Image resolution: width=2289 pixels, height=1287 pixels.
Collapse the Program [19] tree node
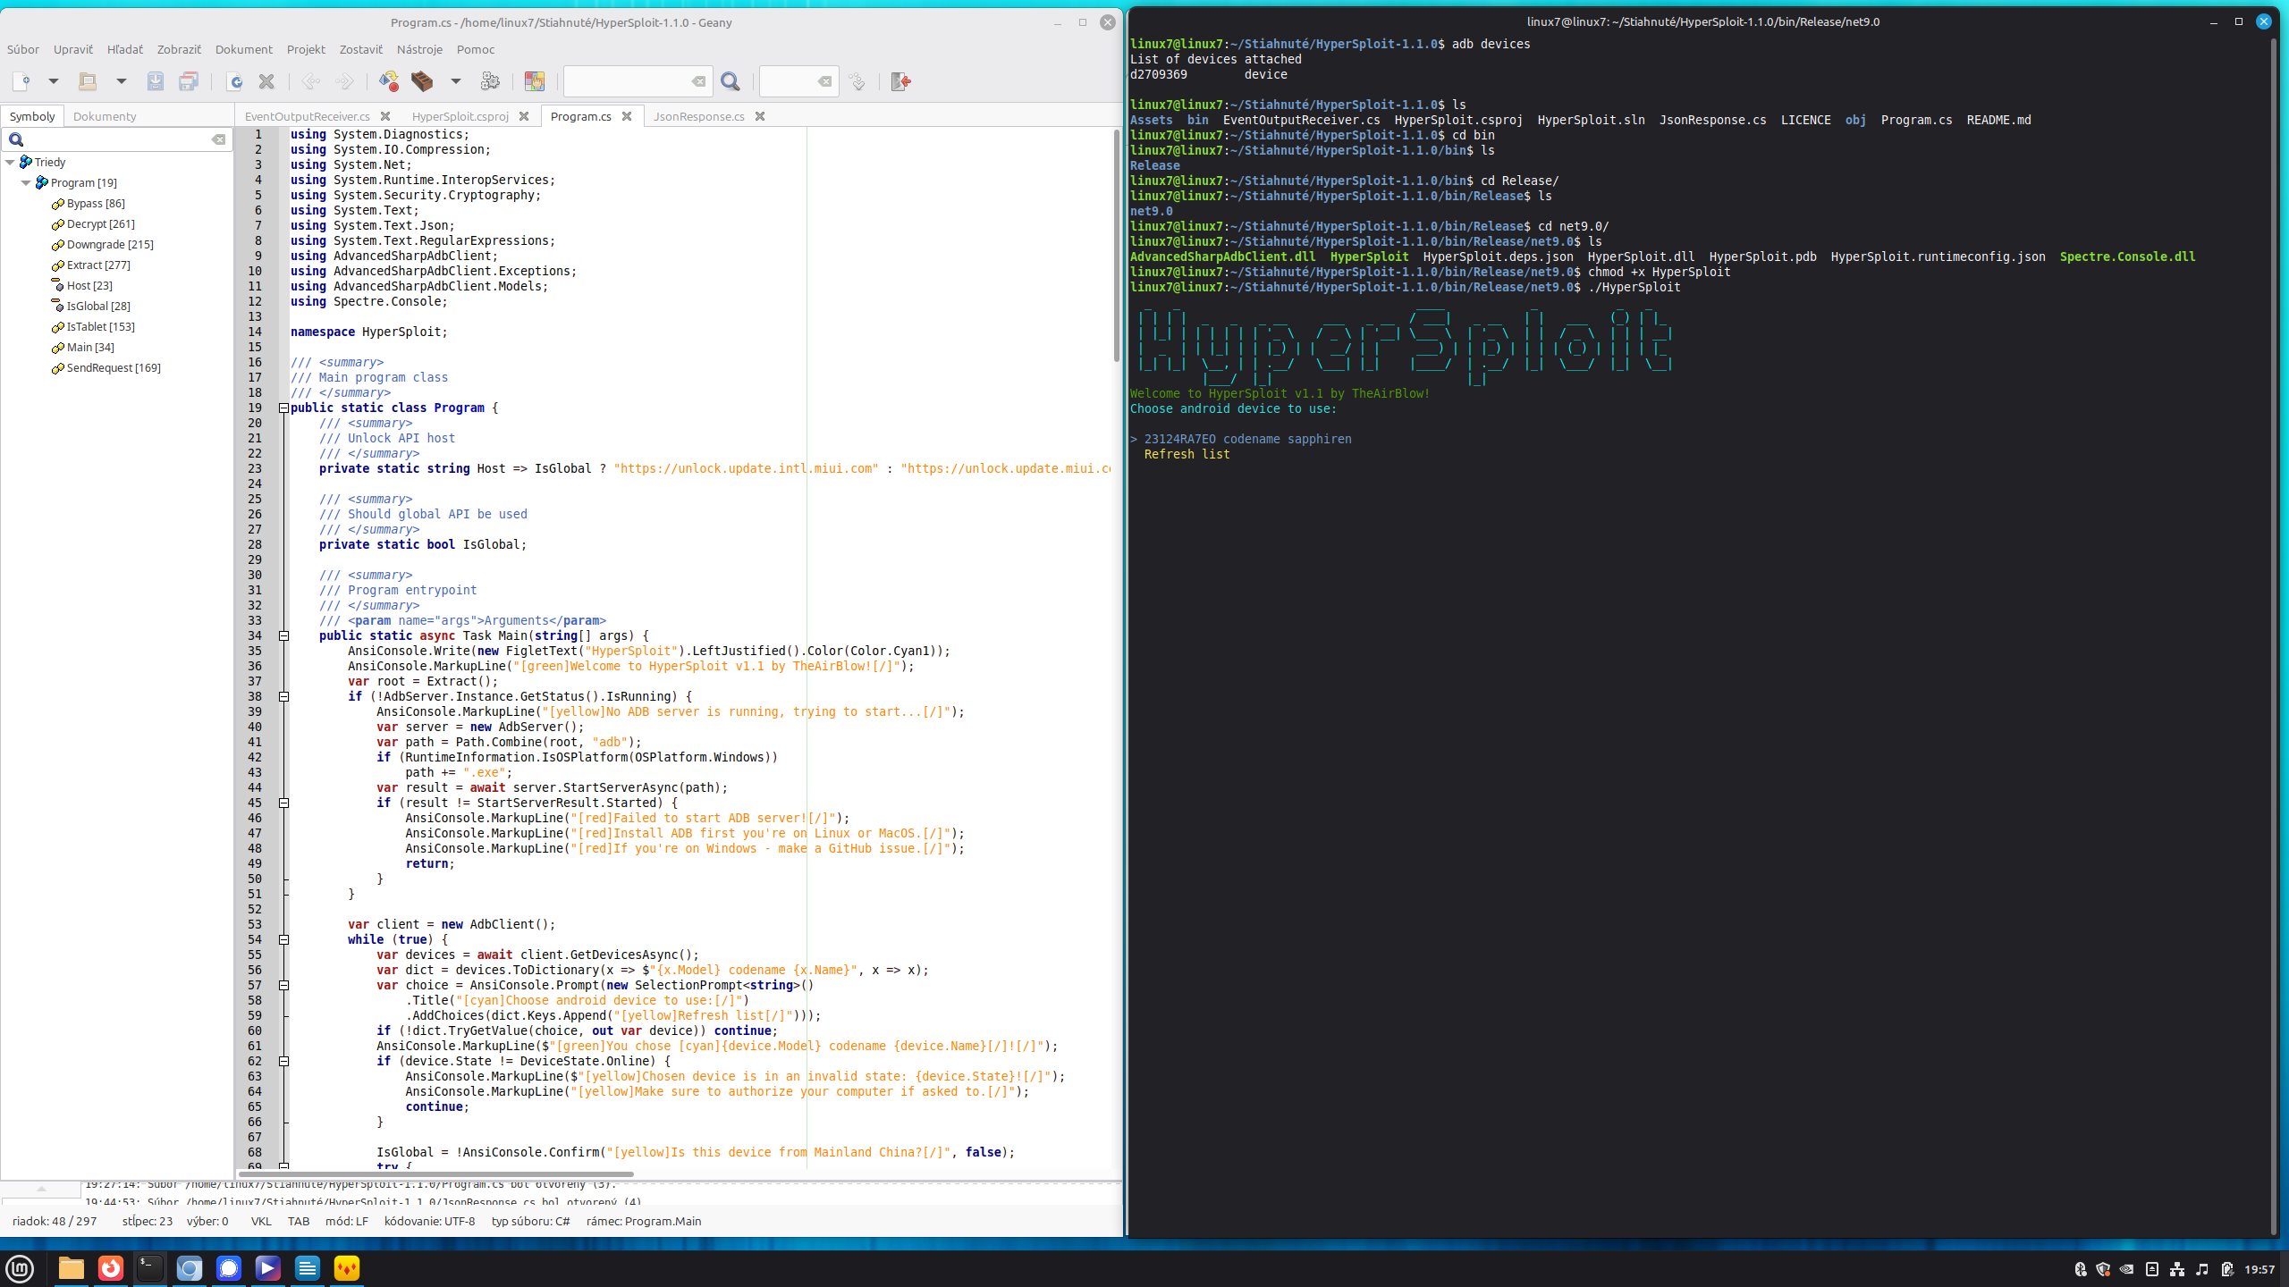pos(26,183)
